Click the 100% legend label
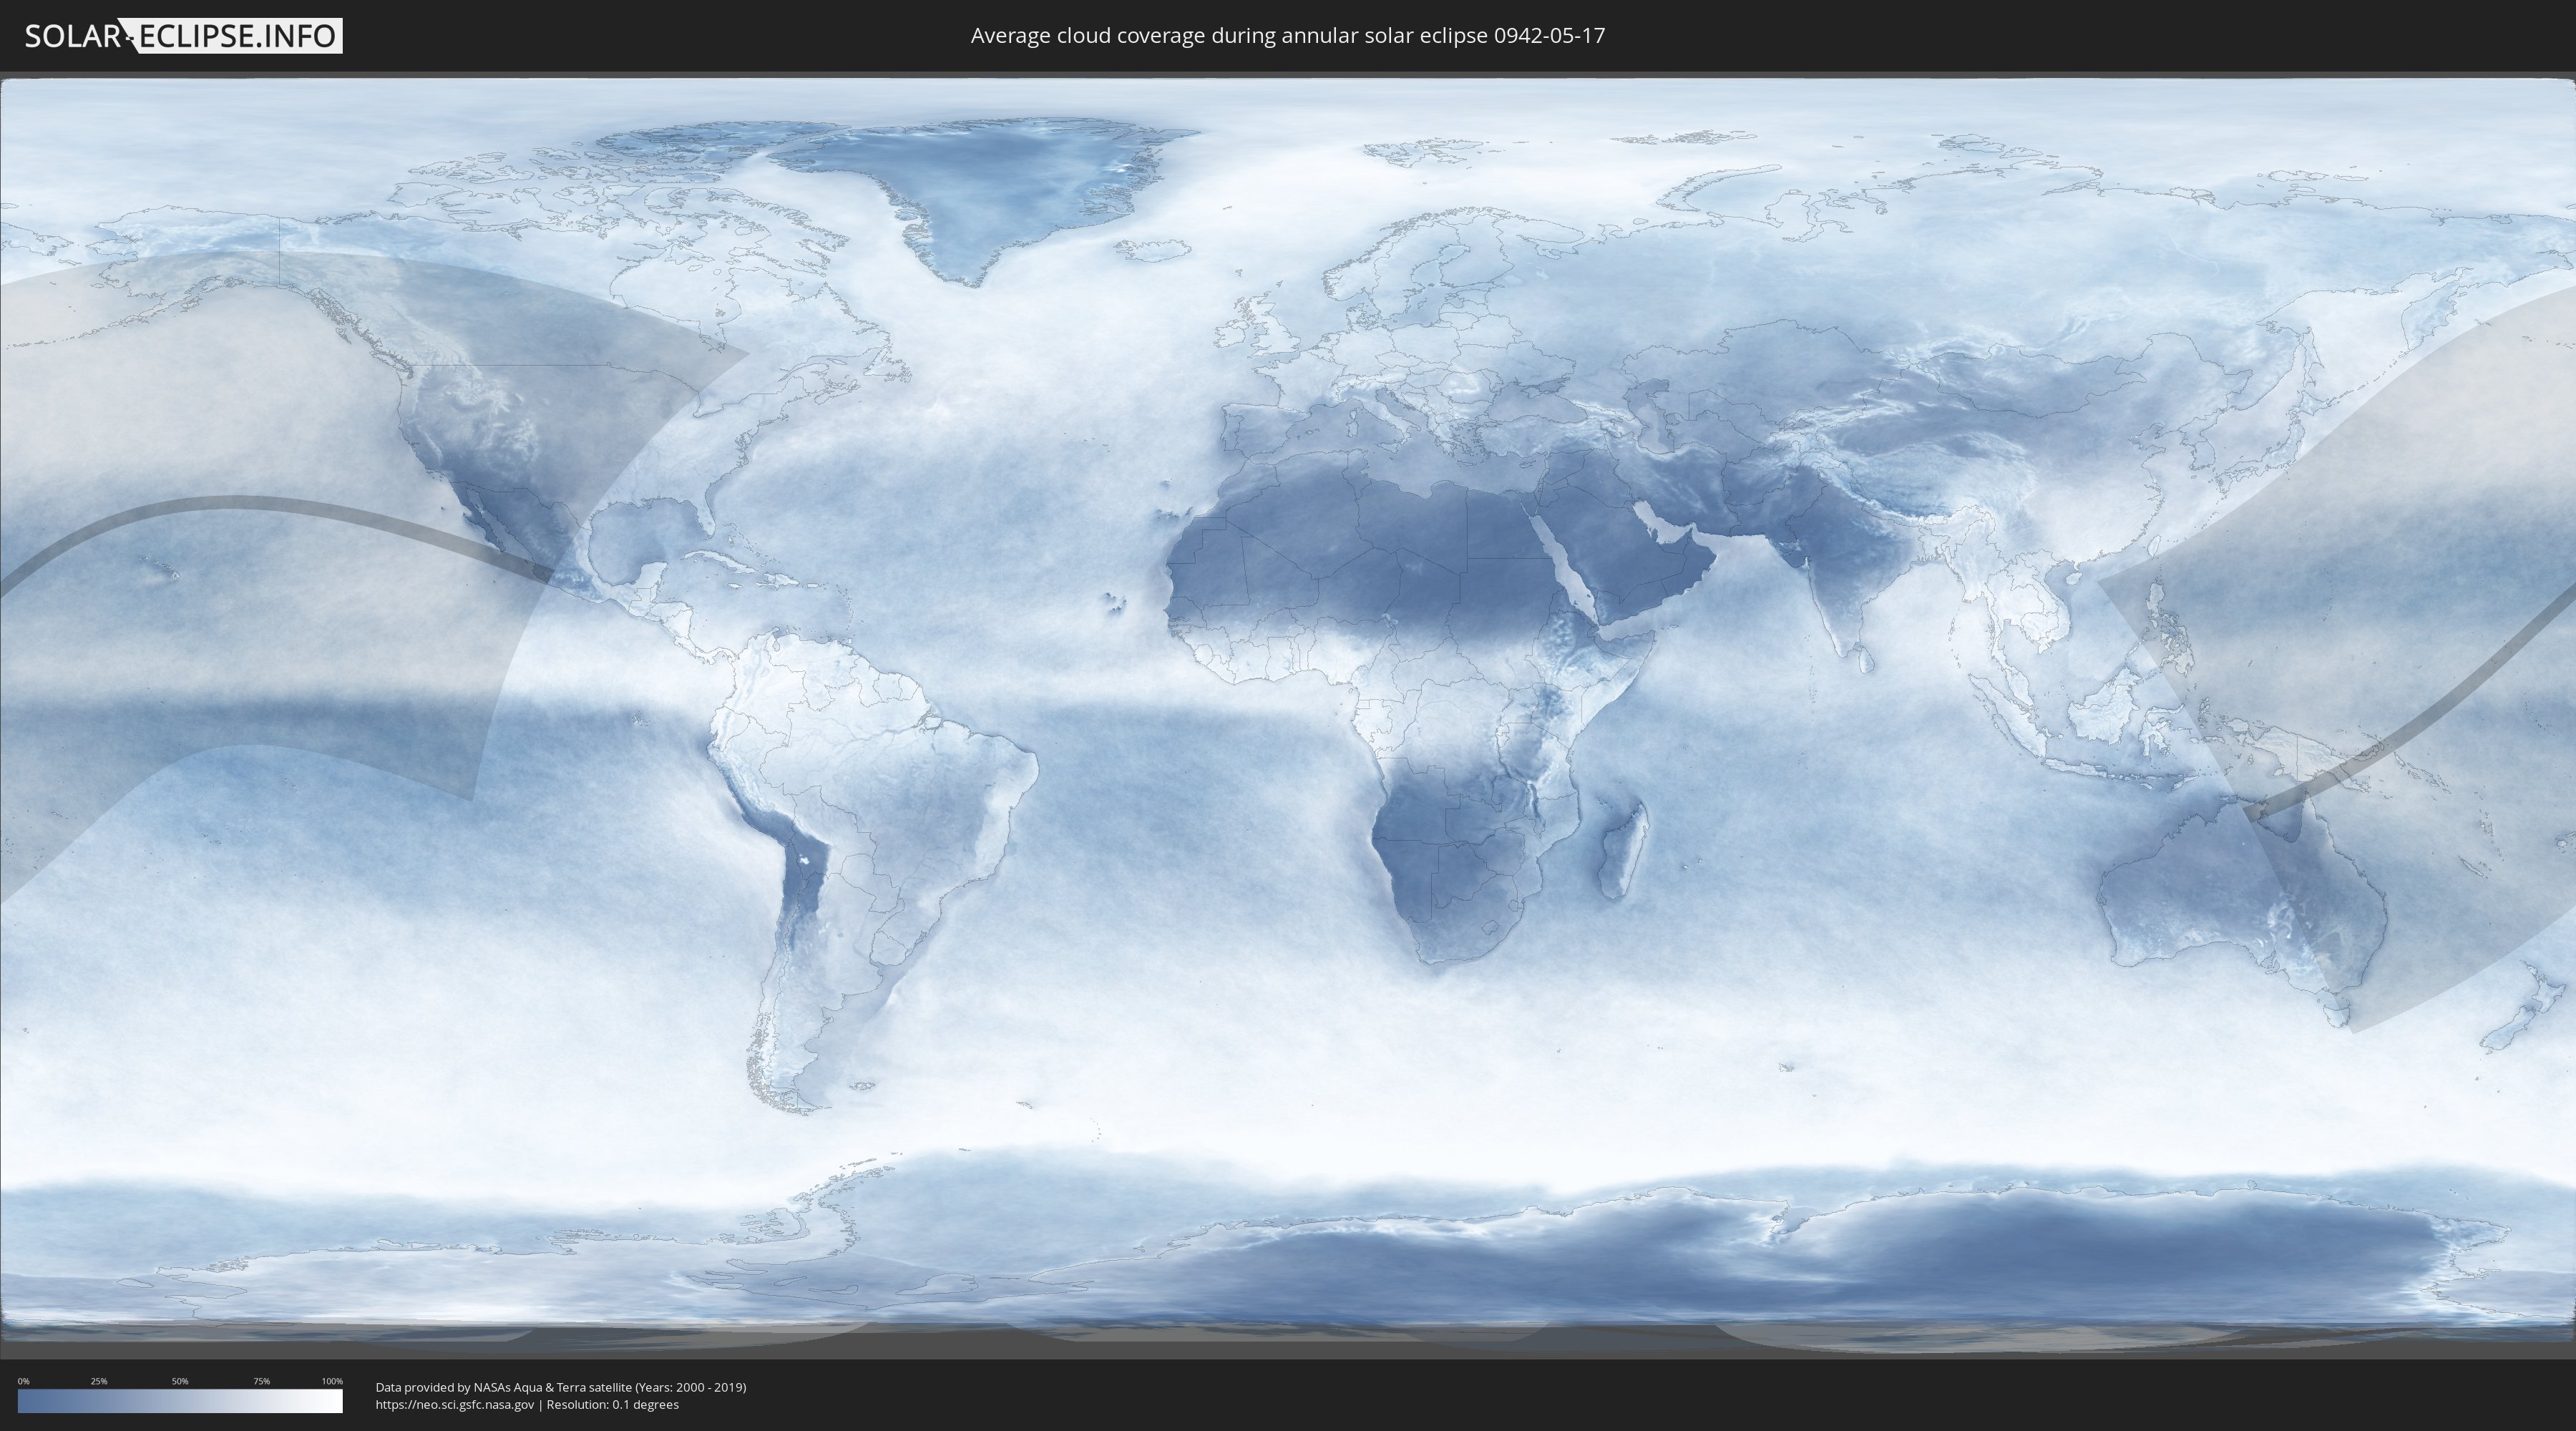This screenshot has height=1431, width=2576. click(x=332, y=1381)
